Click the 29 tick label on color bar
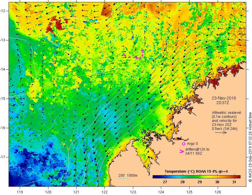The image size is (252, 195). (x=200, y=182)
